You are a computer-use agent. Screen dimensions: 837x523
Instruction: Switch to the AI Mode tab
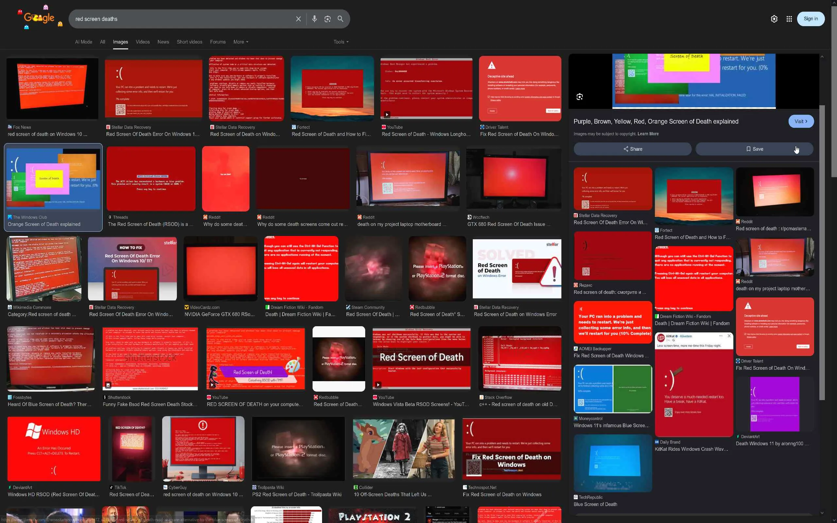coord(83,42)
